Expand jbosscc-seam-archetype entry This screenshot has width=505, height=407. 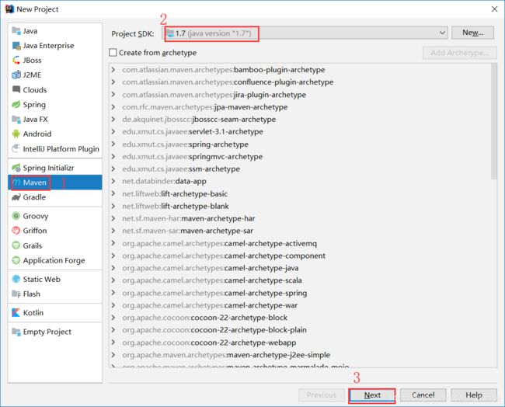click(x=113, y=119)
